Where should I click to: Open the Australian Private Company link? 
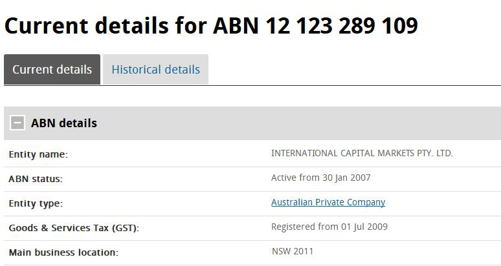coord(328,202)
